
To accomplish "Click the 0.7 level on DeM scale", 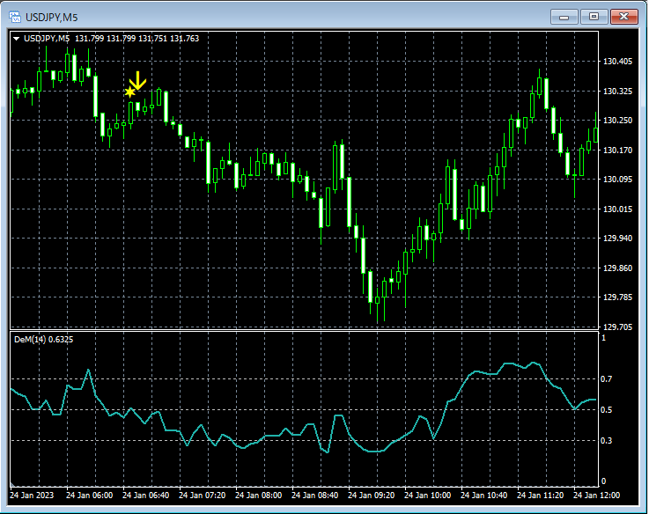I will (606, 379).
